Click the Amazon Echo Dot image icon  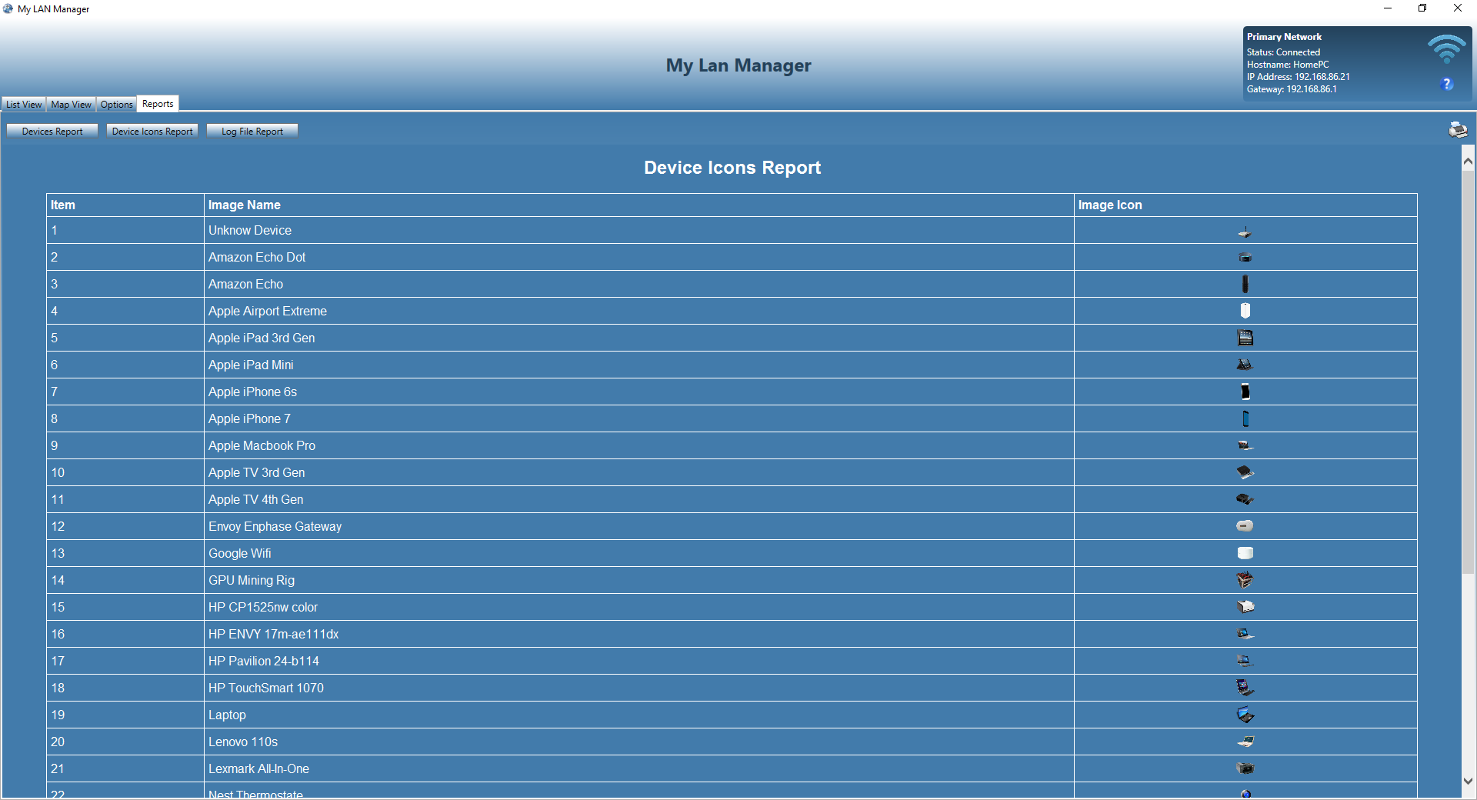pos(1245,258)
